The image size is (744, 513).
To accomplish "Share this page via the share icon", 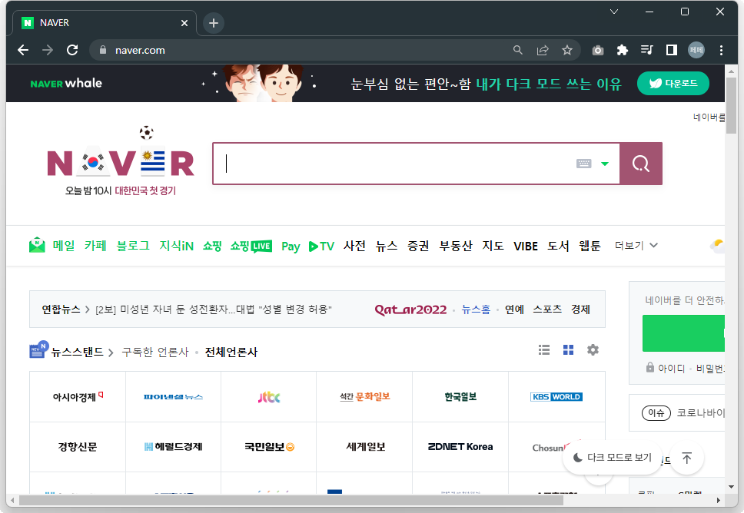I will tap(543, 50).
